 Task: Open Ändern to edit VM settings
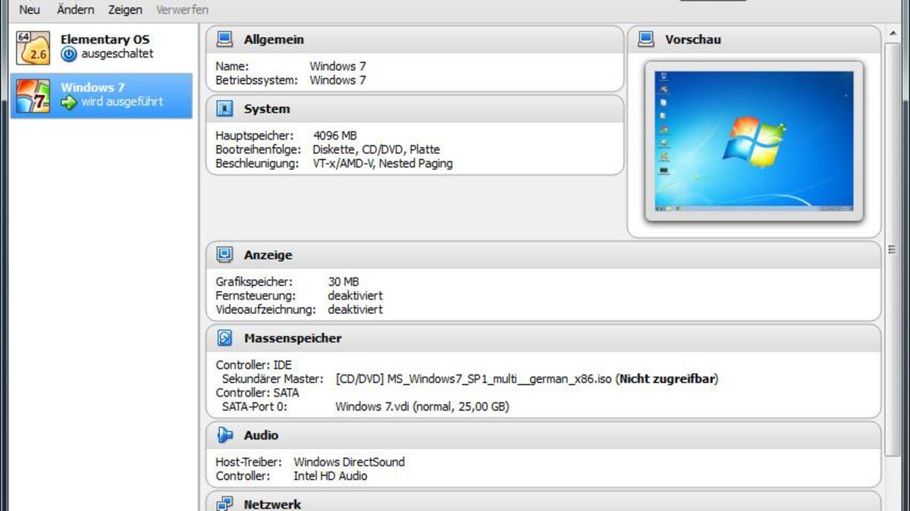click(75, 9)
